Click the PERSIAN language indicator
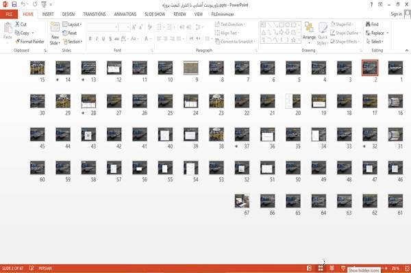 pyautogui.click(x=45, y=268)
